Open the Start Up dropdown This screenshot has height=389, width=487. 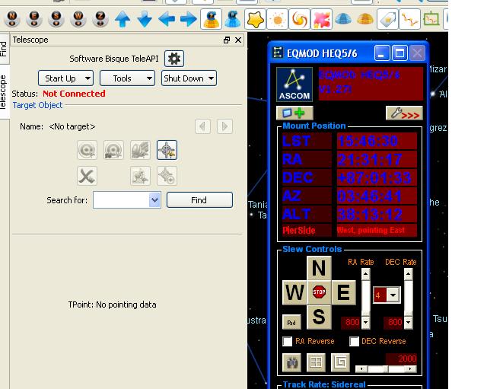(x=65, y=78)
